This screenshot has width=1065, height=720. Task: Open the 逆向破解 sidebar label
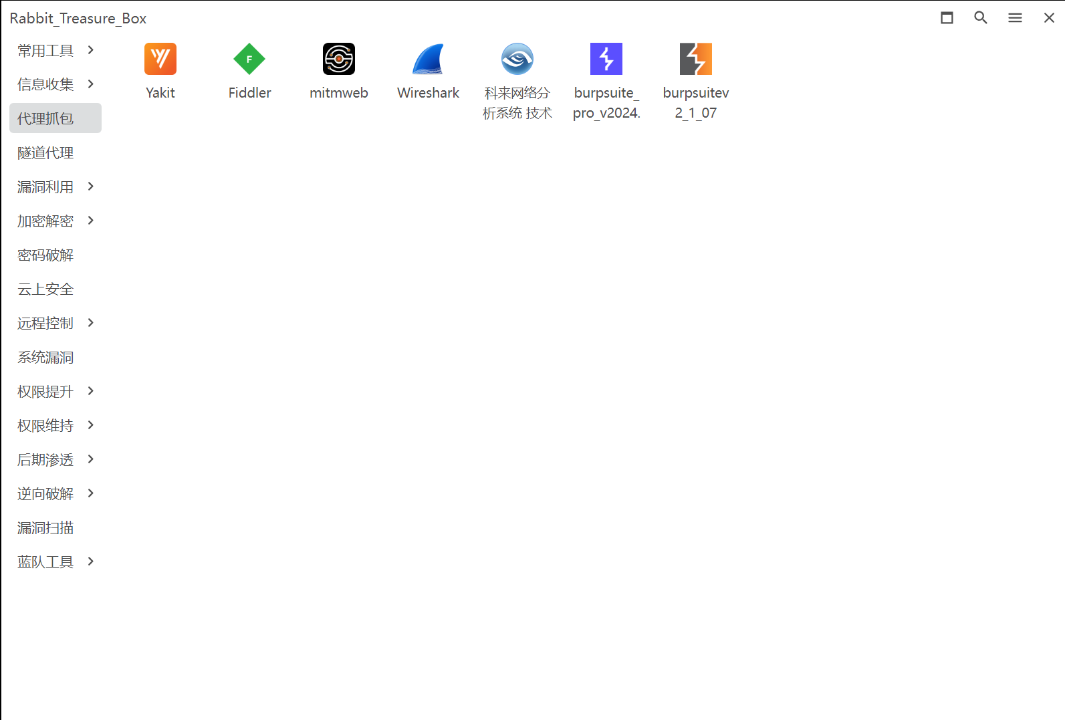[x=45, y=494]
